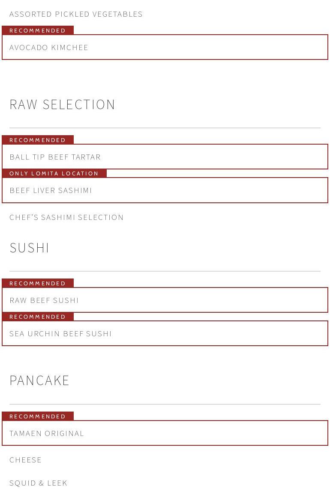Click the Only Lomita Location label

tap(54, 173)
